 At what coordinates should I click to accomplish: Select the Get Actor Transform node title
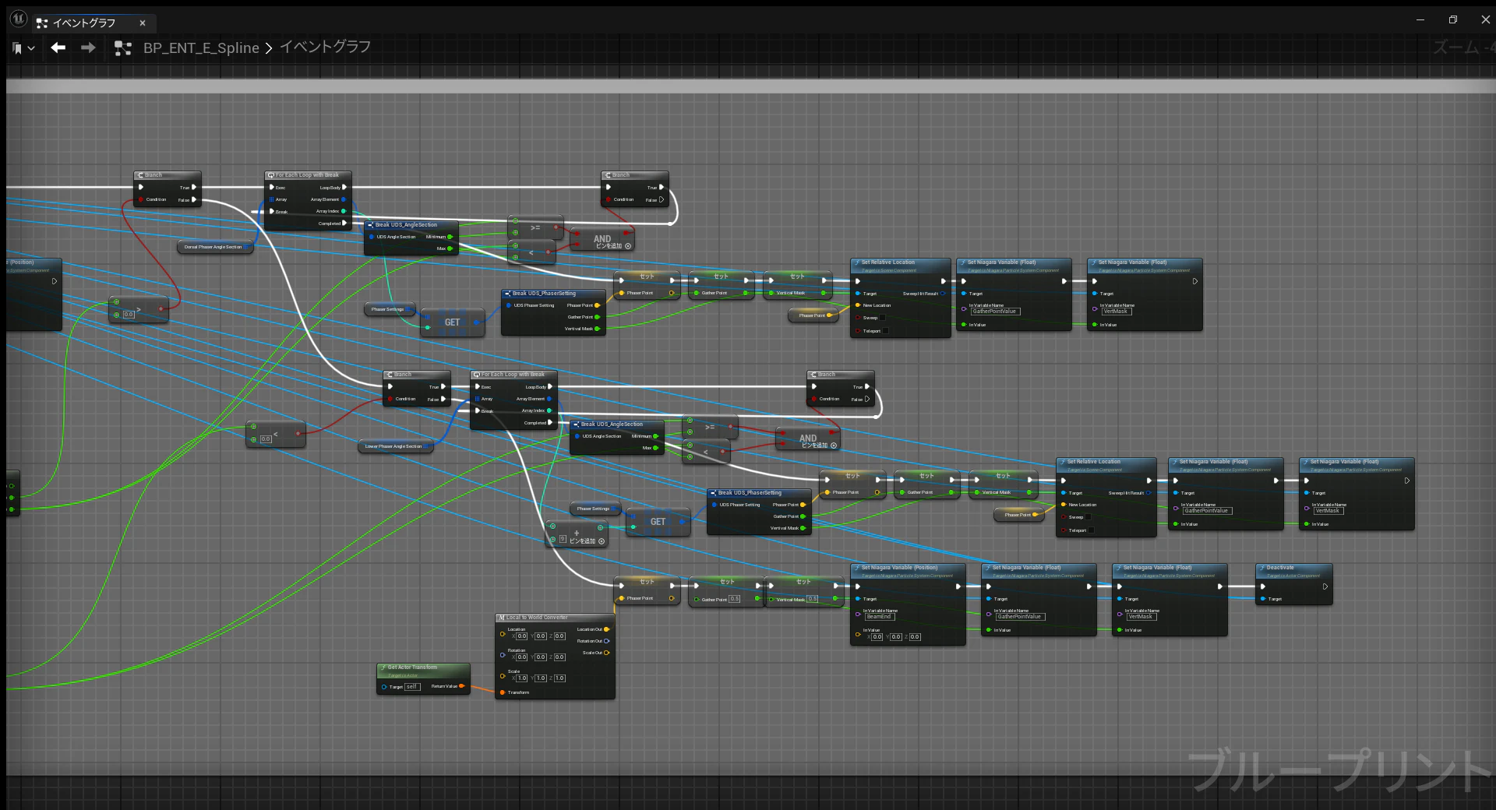pyautogui.click(x=412, y=667)
